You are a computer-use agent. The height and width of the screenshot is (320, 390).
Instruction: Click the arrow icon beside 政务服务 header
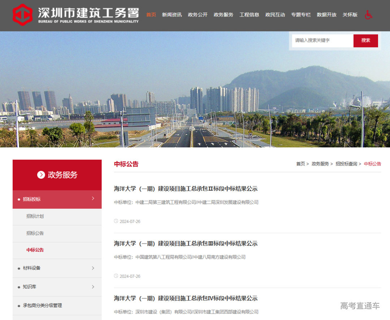click(41, 175)
